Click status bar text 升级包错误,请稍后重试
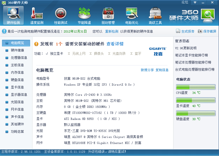The image size is (219, 156). [x=107, y=152]
